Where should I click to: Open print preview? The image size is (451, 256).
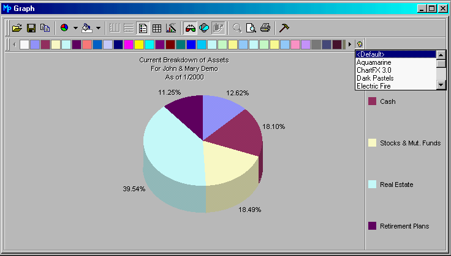pyautogui.click(x=251, y=28)
